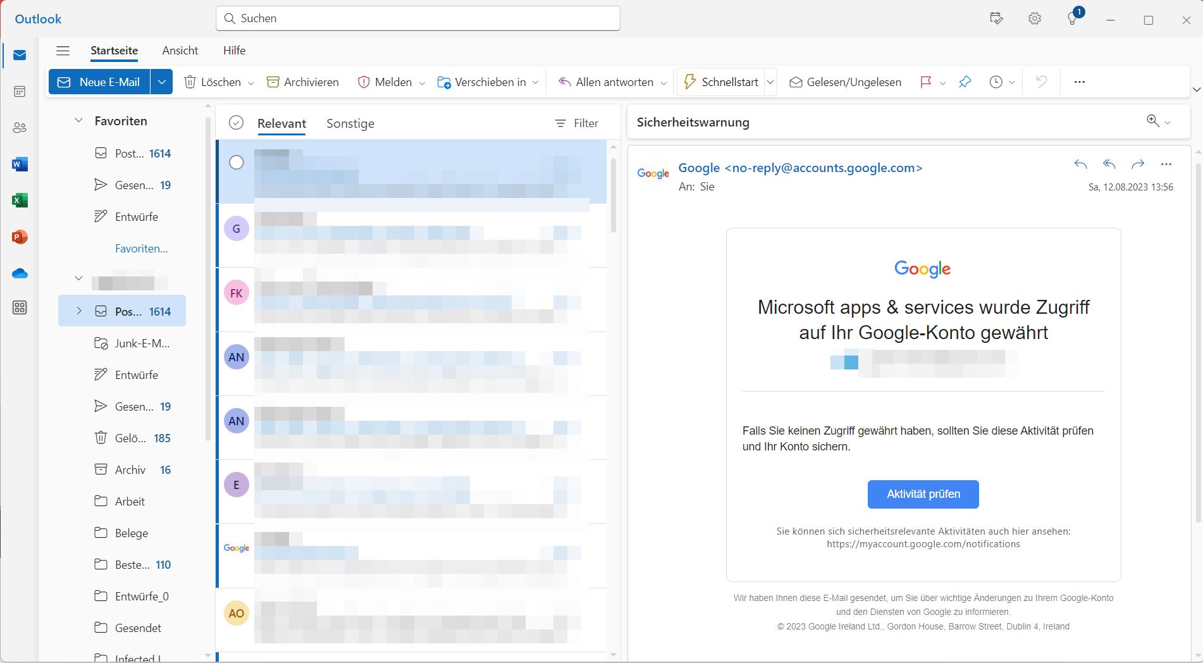The width and height of the screenshot is (1203, 663).
Task: Collapse the account folder tree chevron
Action: coord(78,278)
